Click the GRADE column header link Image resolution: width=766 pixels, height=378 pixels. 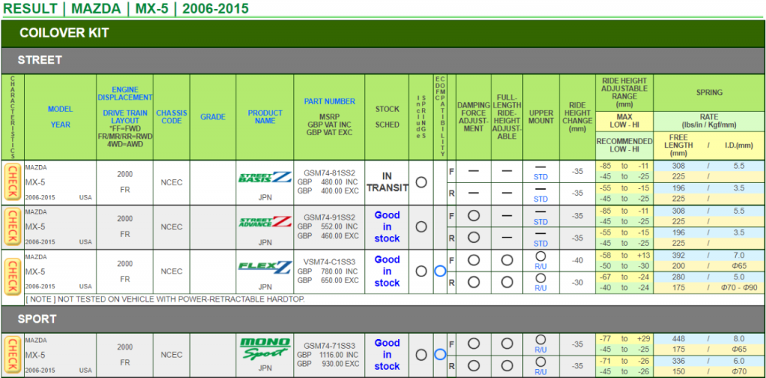tap(213, 117)
